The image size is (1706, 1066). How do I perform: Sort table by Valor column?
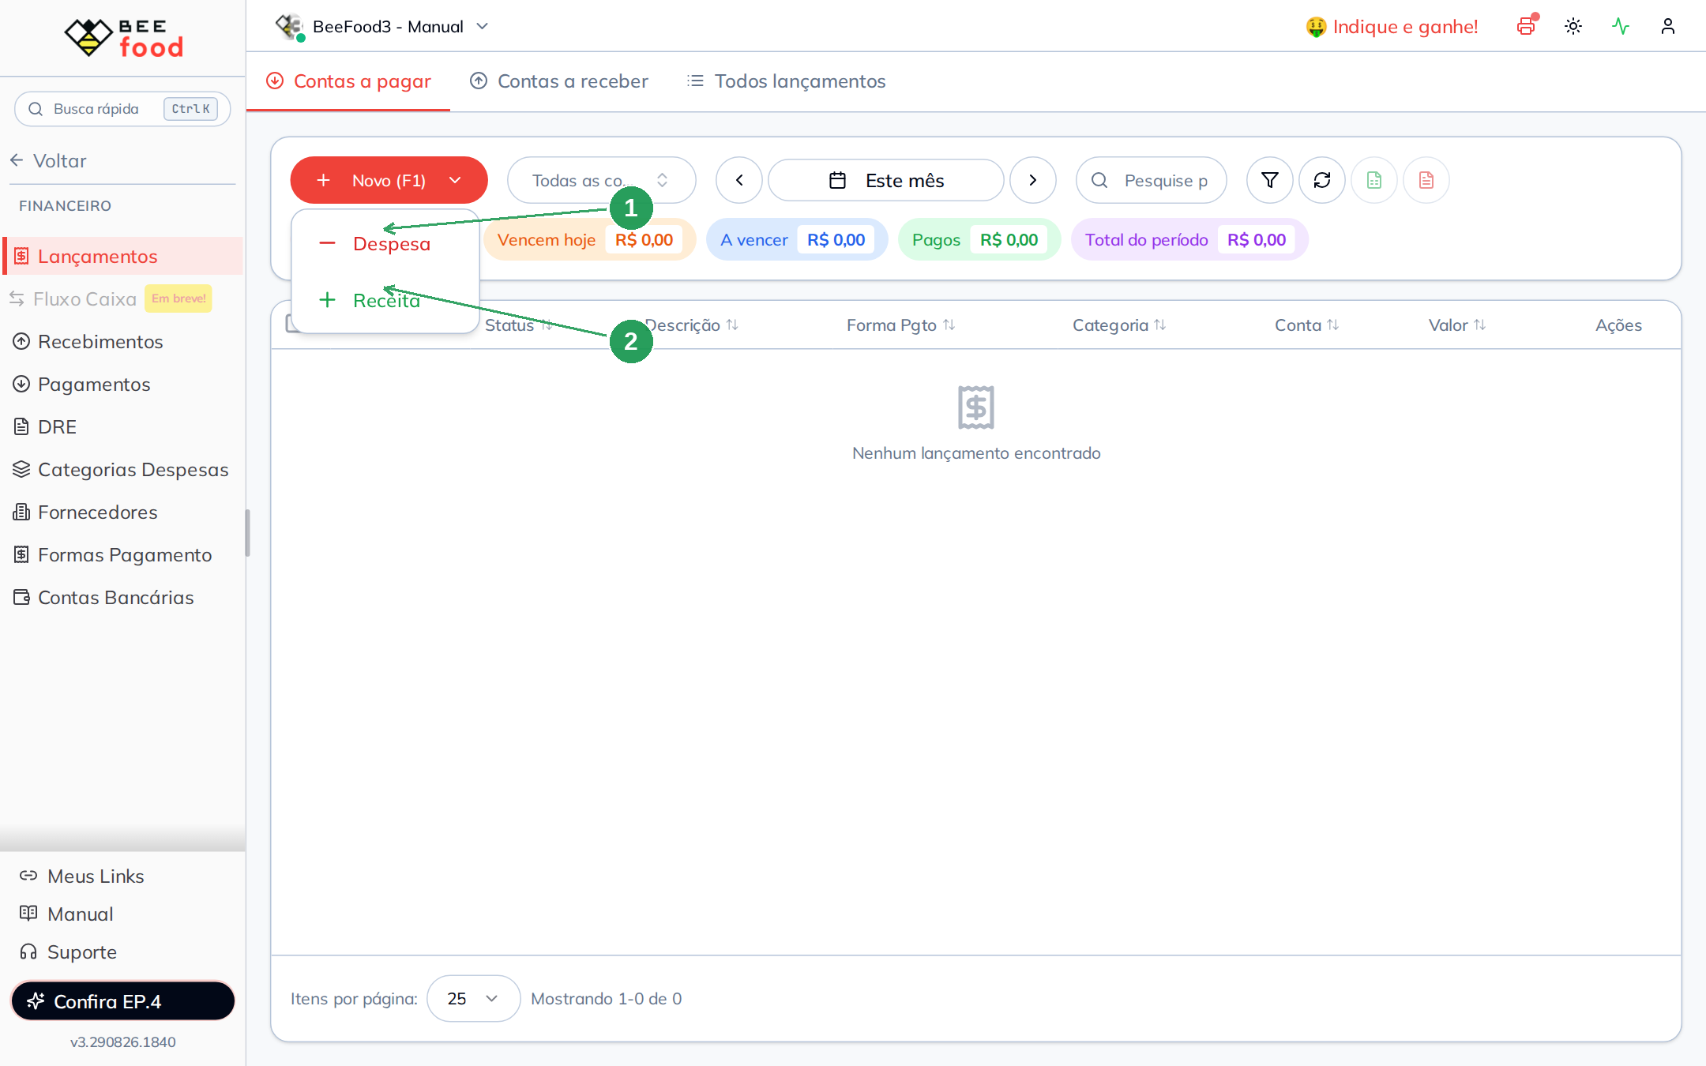[1457, 325]
